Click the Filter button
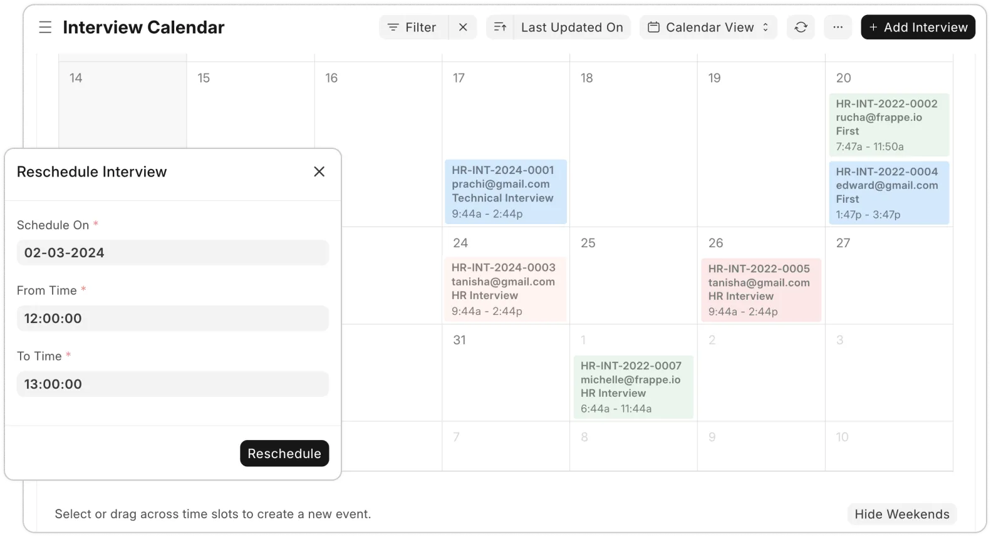The image size is (1006, 537). tap(413, 28)
